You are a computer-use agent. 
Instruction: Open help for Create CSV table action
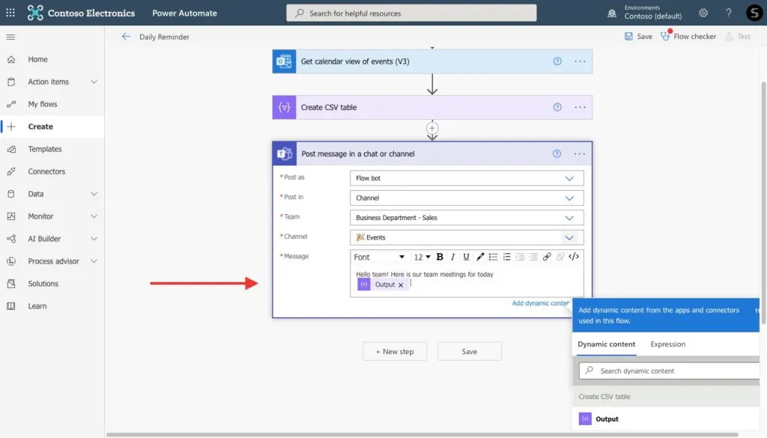[x=557, y=107]
